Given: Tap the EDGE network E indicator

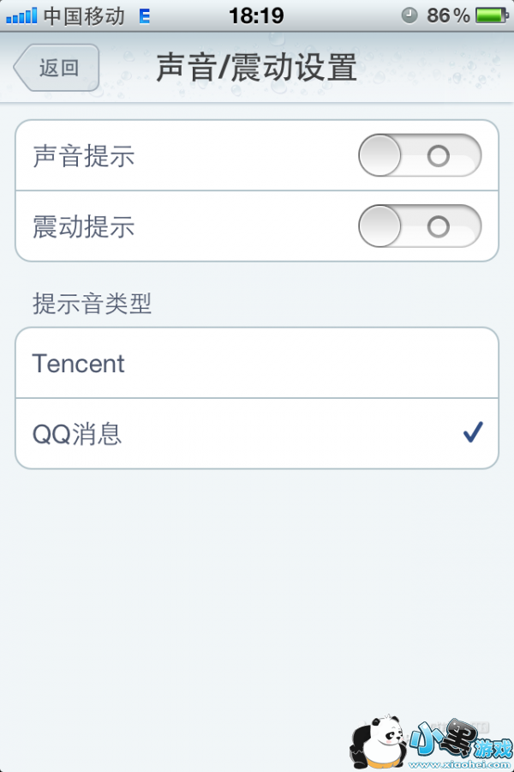Looking at the screenshot, I should coord(144,15).
